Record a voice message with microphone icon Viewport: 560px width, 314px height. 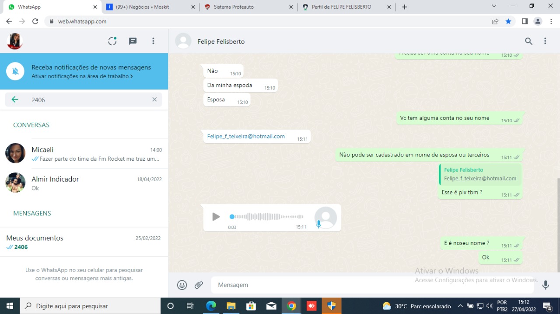tap(545, 285)
